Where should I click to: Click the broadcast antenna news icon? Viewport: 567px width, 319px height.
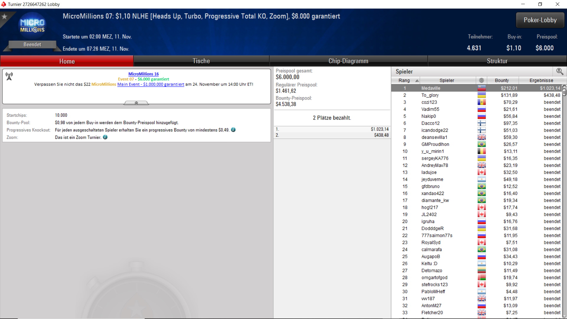point(9,77)
